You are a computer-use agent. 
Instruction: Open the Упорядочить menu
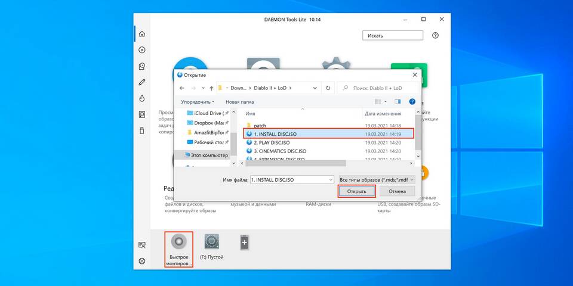198,102
